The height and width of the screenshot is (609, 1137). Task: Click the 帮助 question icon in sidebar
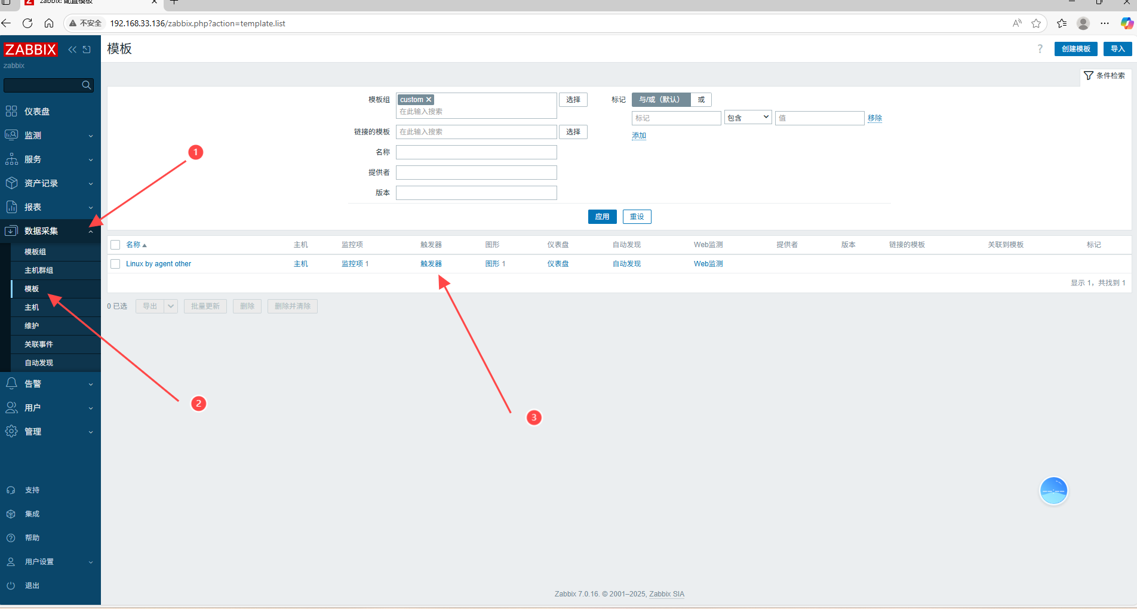pyautogui.click(x=11, y=538)
